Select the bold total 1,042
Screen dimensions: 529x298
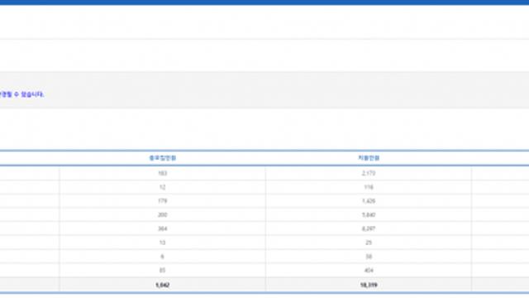pyautogui.click(x=162, y=285)
